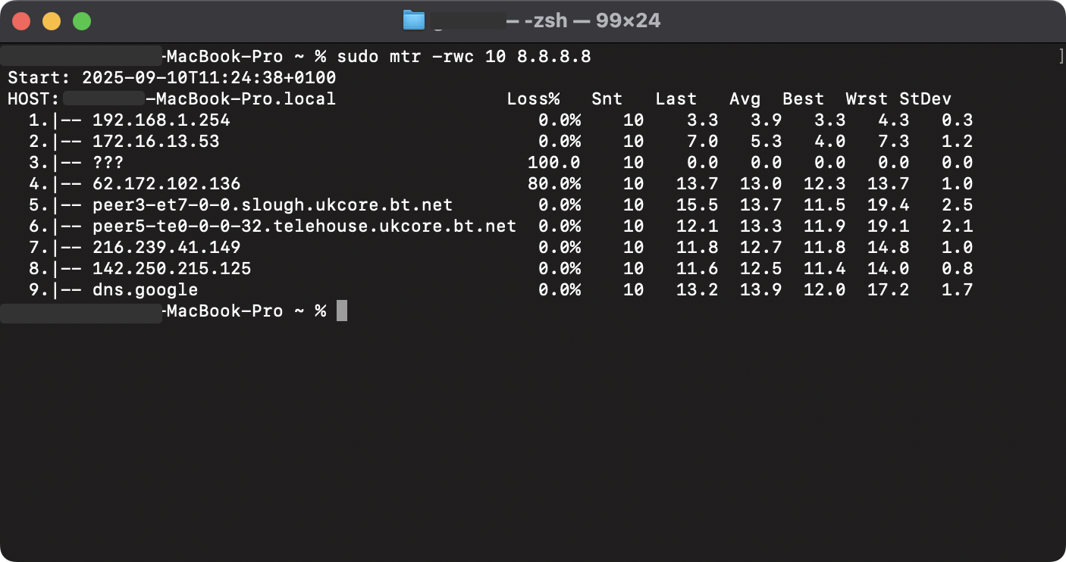1066x562 pixels.
Task: Click the folder proxy icon in the title bar
Action: tap(413, 20)
